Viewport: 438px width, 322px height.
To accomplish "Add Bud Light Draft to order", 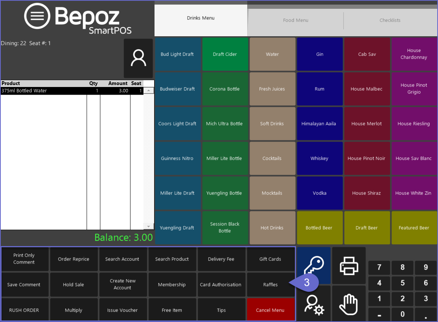I will 177,54.
